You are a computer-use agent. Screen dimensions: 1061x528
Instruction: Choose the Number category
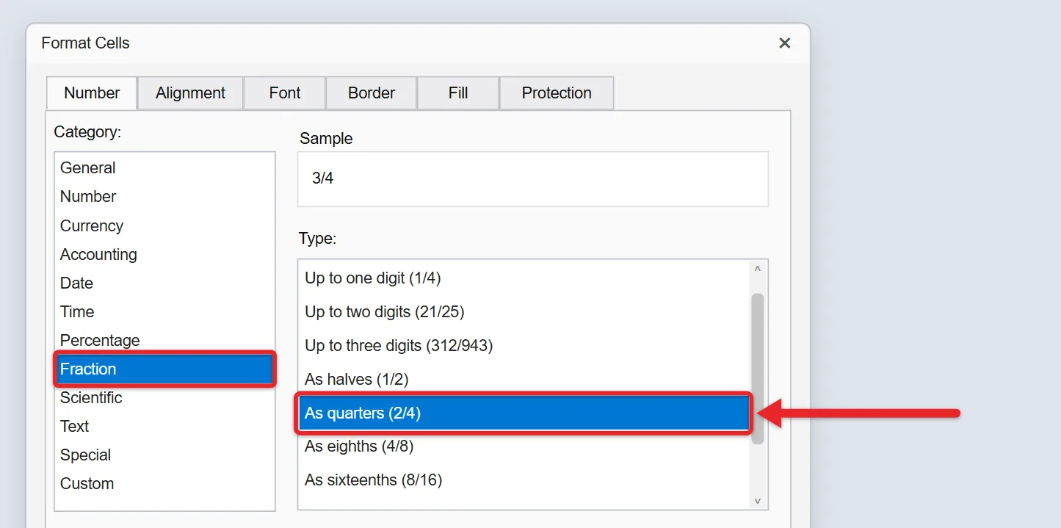point(164,197)
